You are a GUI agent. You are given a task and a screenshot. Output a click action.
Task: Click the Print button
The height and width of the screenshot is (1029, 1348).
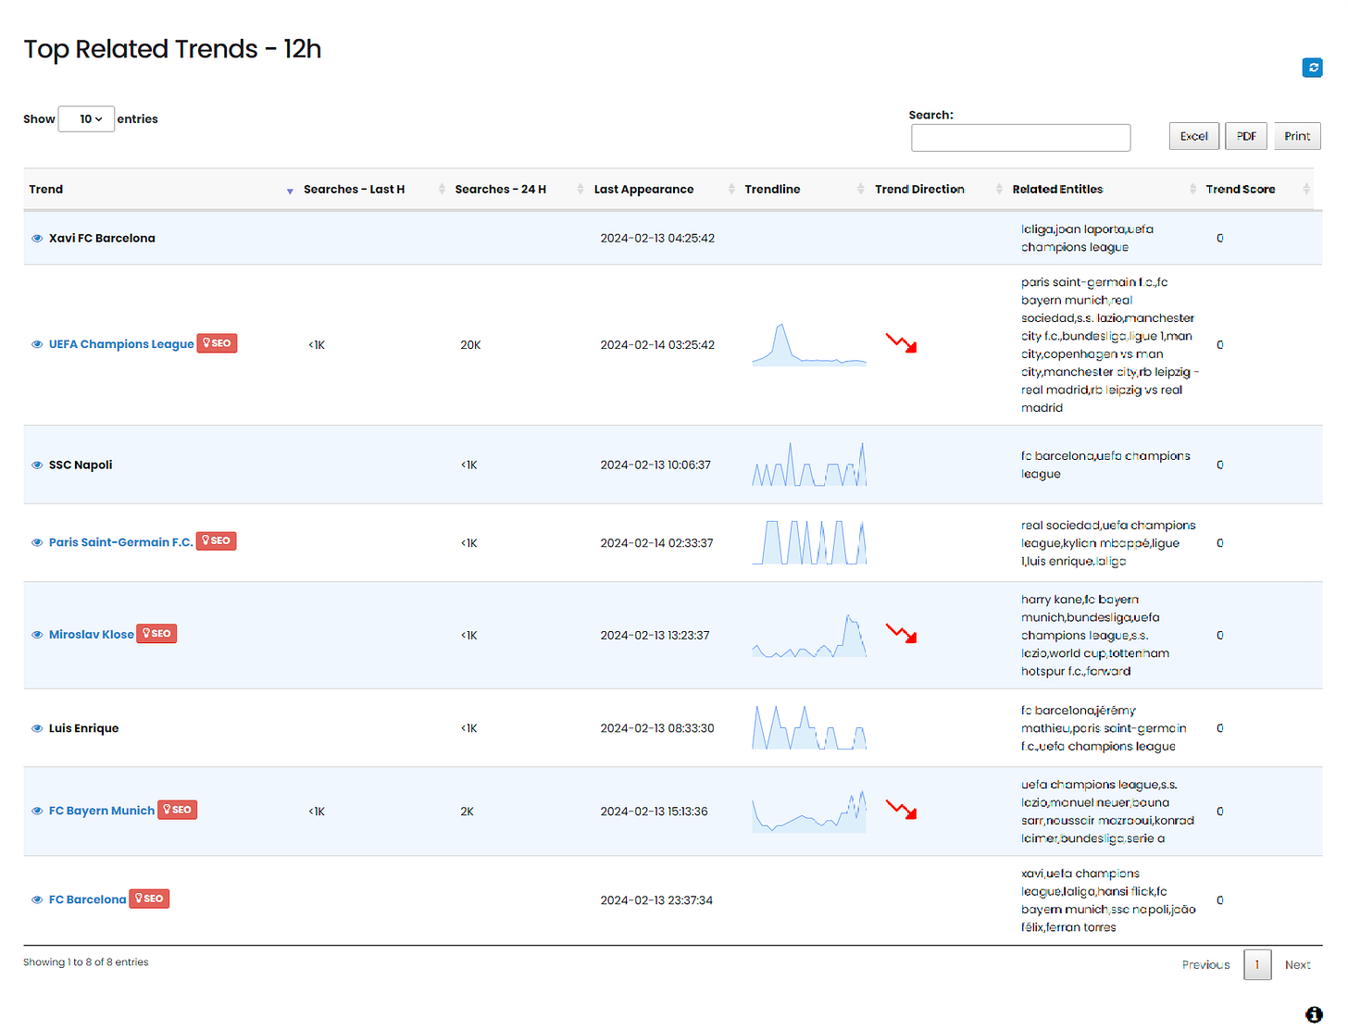[1297, 136]
